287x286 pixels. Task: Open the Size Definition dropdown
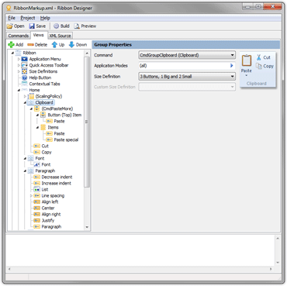tap(187, 77)
